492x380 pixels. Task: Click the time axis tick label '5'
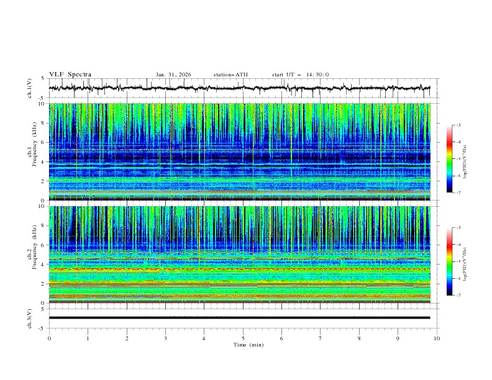pyautogui.click(x=243, y=338)
